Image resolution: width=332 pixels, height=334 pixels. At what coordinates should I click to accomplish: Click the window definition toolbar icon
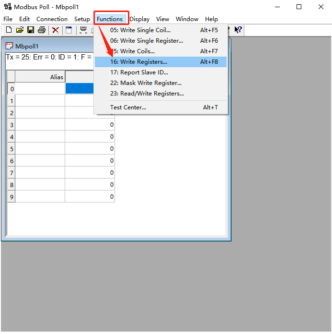(x=69, y=30)
